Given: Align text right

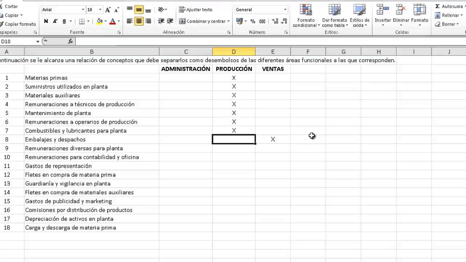Looking at the screenshot, I should tap(148, 21).
